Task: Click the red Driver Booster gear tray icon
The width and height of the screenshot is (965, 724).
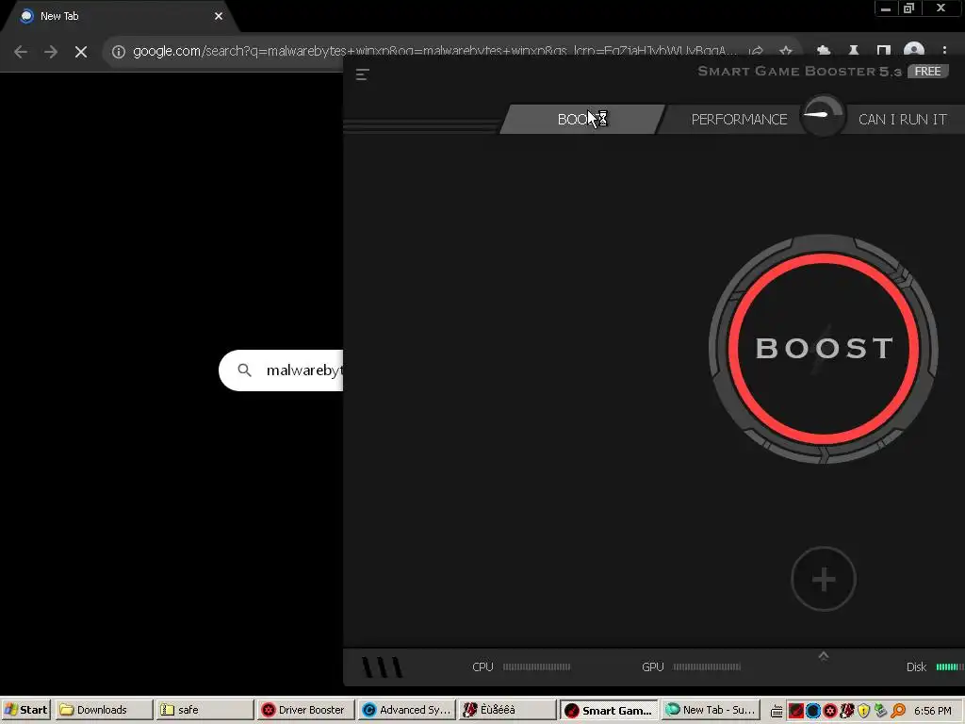Action: tap(829, 711)
